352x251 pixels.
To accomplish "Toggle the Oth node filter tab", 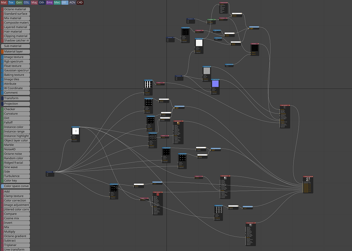I will [42, 2].
